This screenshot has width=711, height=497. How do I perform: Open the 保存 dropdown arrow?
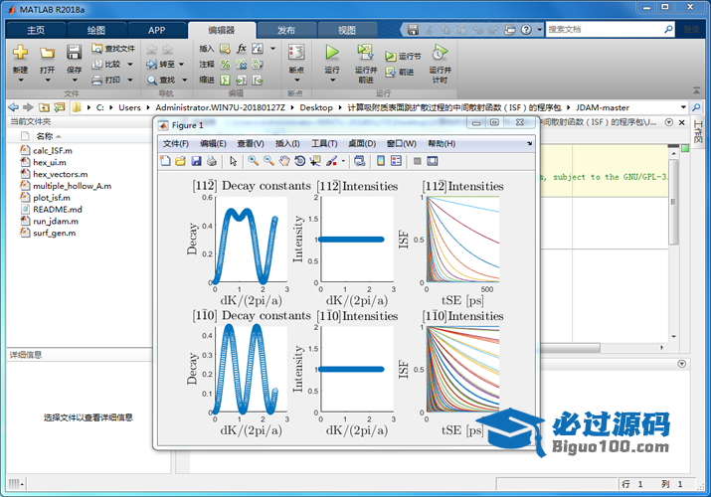point(75,81)
